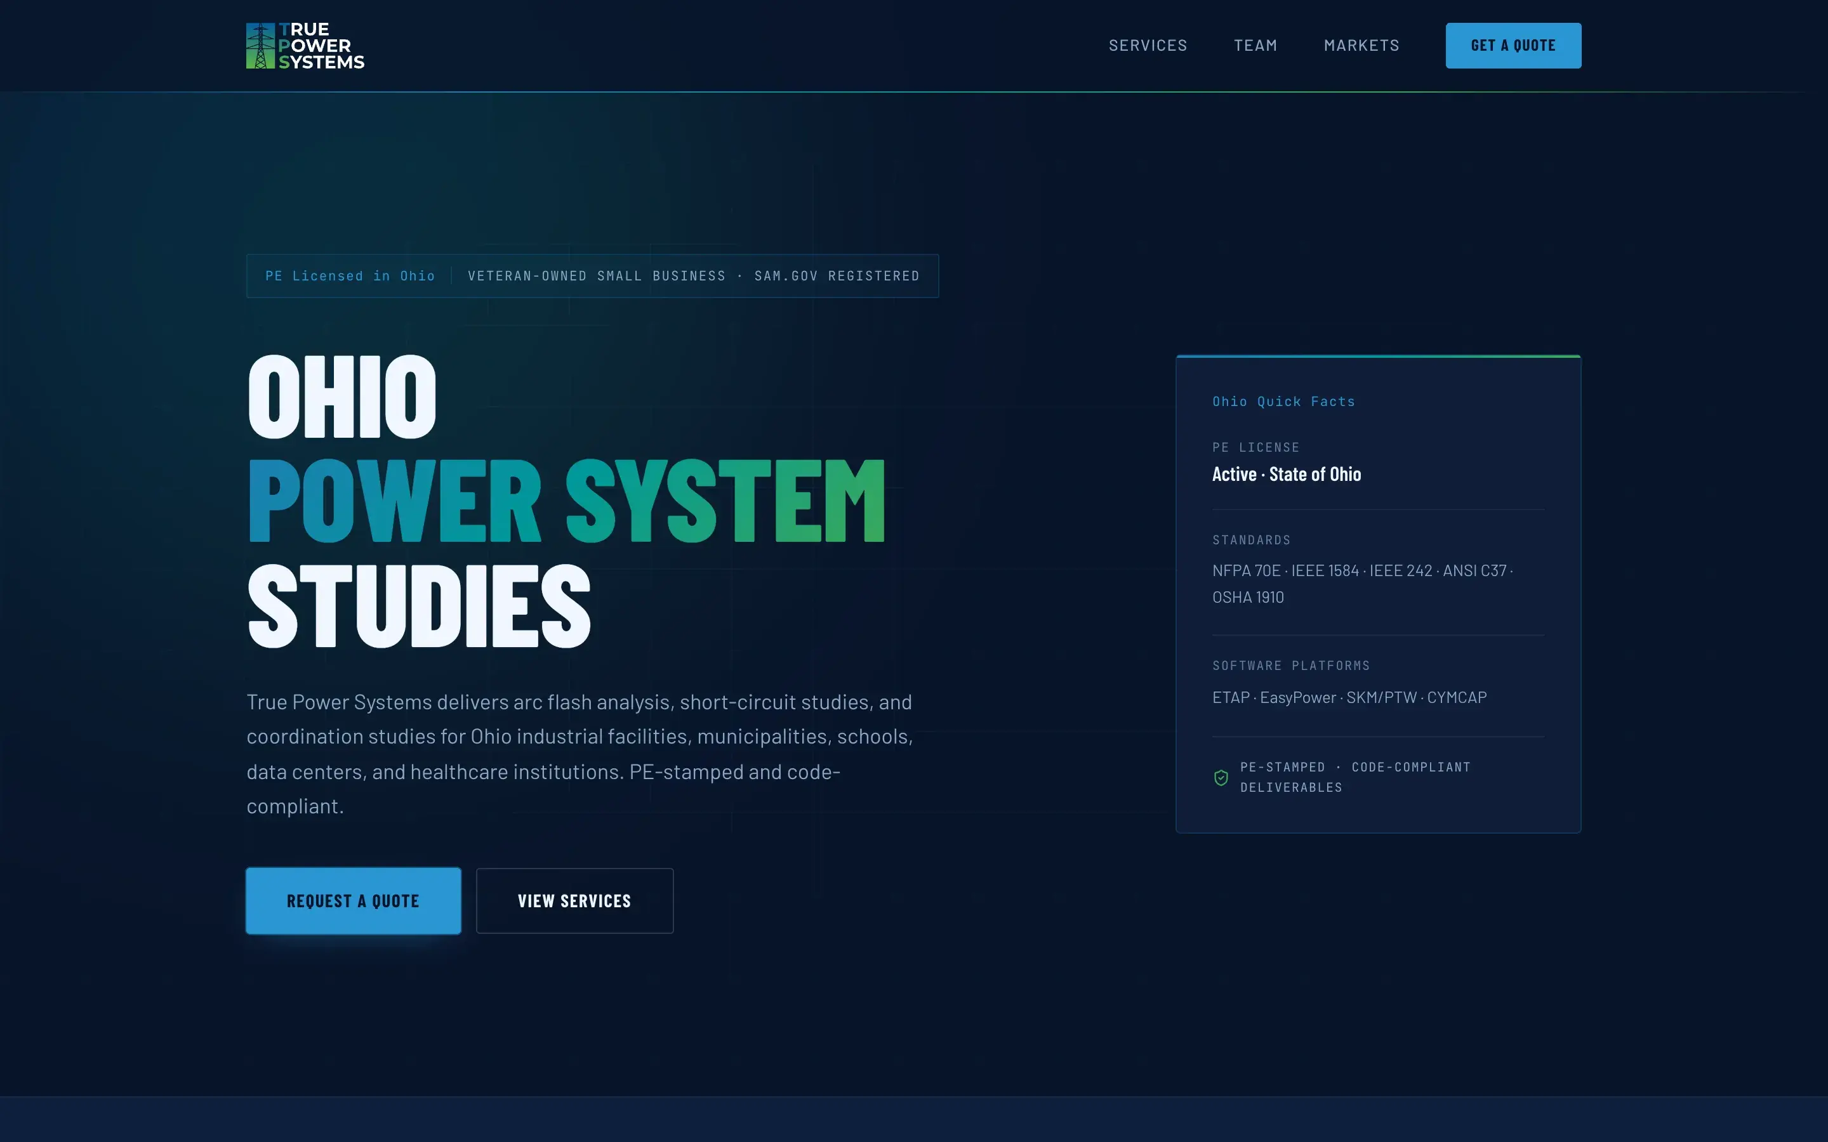Click the Request a Quote button
The image size is (1828, 1142).
point(354,900)
